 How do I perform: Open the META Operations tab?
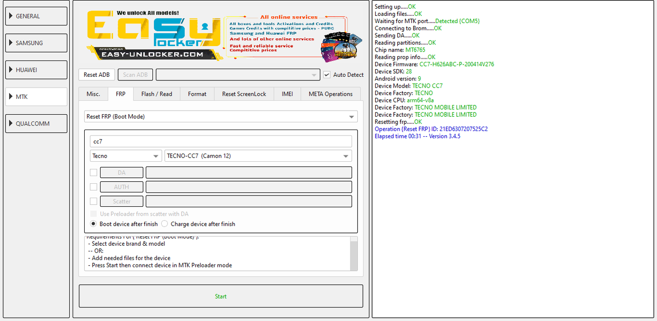tap(331, 94)
